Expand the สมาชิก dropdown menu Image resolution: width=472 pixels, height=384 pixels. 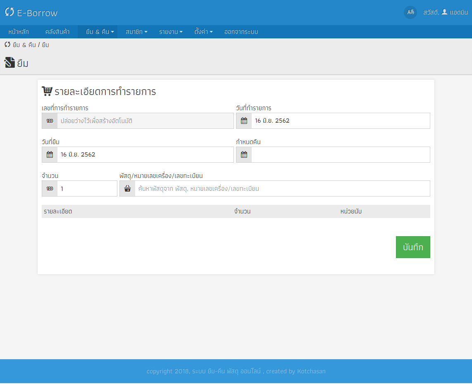tap(136, 31)
